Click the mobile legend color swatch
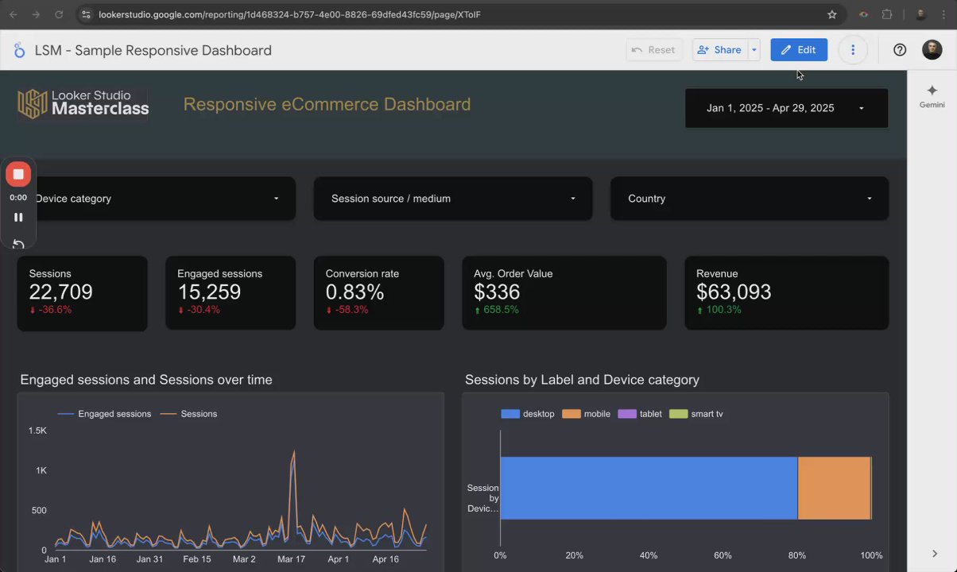 point(571,414)
